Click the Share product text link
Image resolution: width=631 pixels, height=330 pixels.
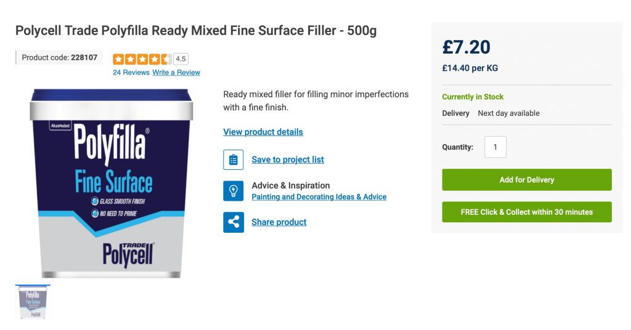(279, 222)
